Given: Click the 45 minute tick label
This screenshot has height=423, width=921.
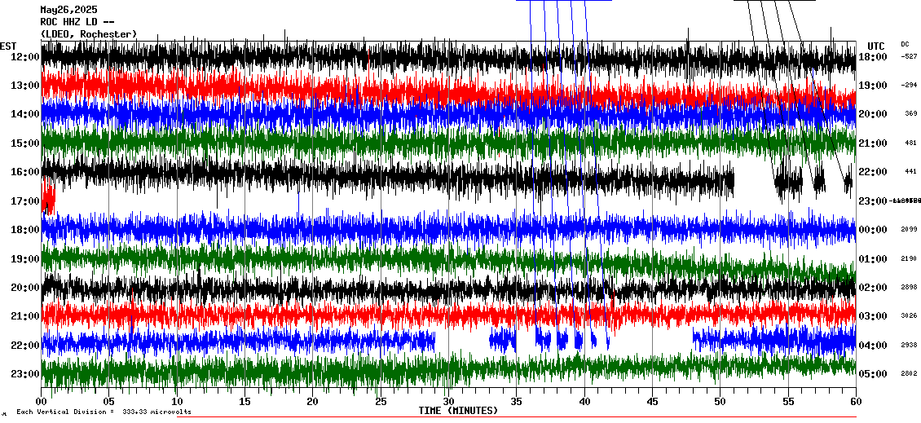Looking at the screenshot, I should [652, 401].
